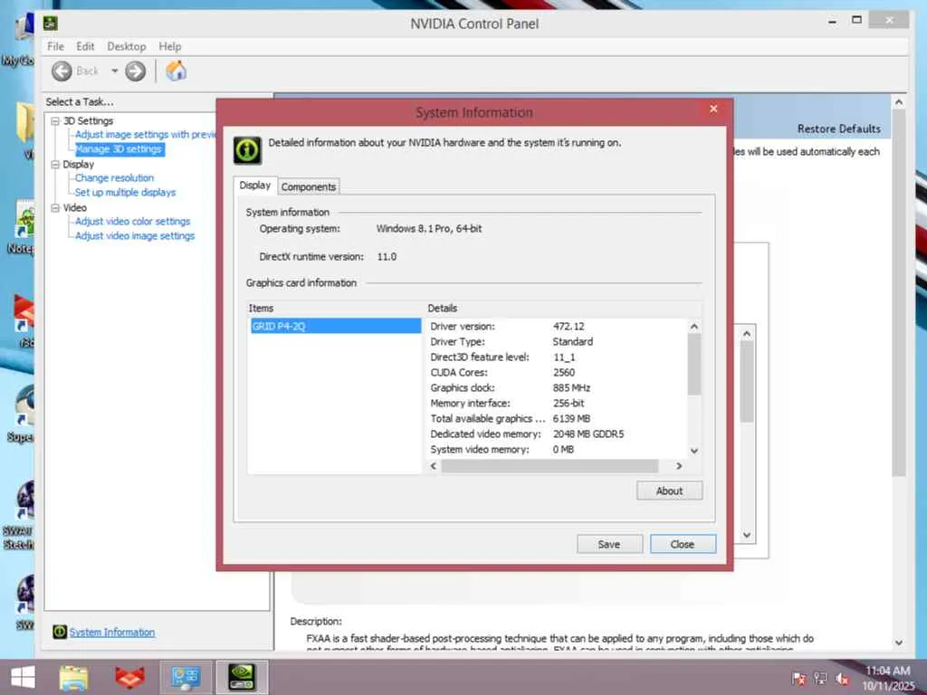927x695 pixels.
Task: Click the System Information link
Action: (112, 633)
